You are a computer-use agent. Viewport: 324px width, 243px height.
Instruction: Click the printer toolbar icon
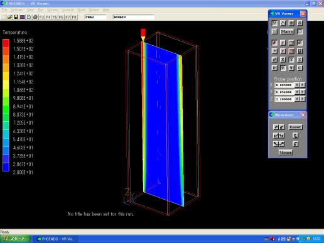point(35,17)
